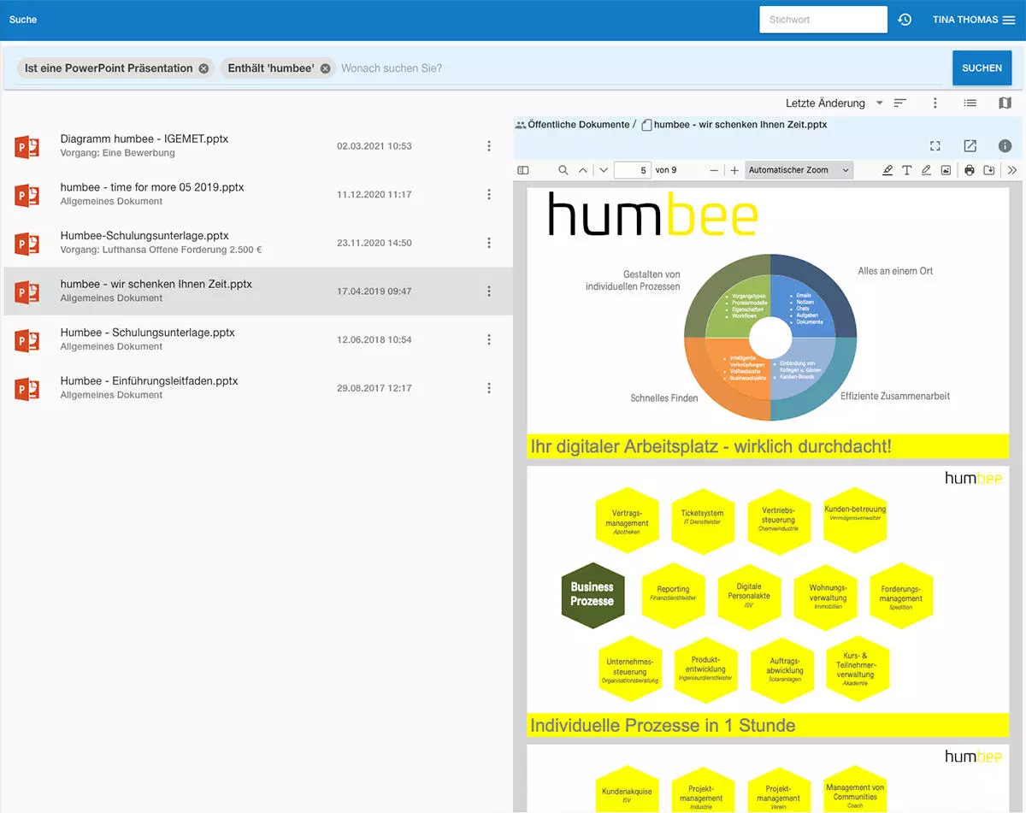Image resolution: width=1026 pixels, height=813 pixels.
Task: Select the highlight annotation tool
Action: [887, 170]
